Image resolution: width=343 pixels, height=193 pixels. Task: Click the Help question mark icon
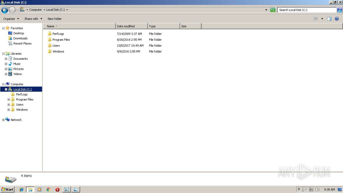(x=337, y=19)
